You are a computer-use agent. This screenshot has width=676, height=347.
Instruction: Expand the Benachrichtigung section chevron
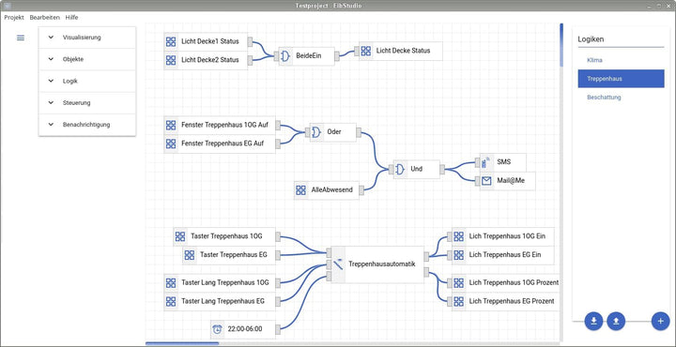coord(51,125)
